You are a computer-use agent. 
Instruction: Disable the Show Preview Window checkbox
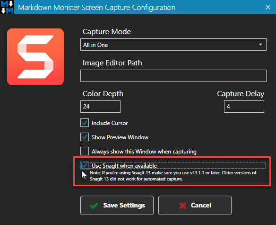tap(85, 137)
